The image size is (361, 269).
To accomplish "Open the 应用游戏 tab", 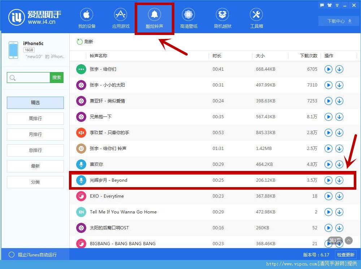I will pyautogui.click(x=121, y=18).
